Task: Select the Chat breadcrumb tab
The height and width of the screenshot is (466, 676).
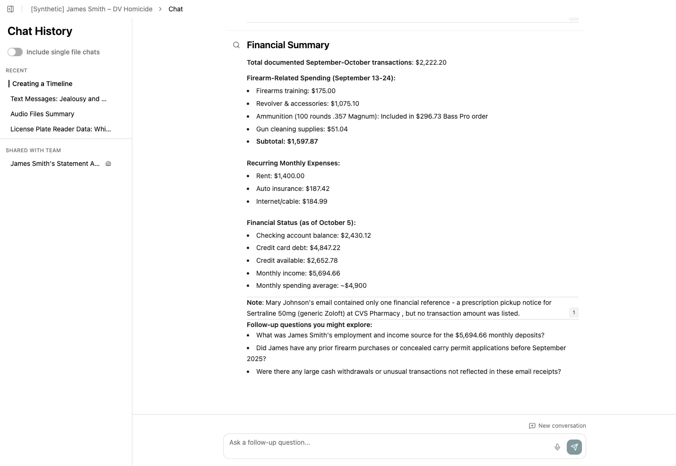Action: point(175,9)
